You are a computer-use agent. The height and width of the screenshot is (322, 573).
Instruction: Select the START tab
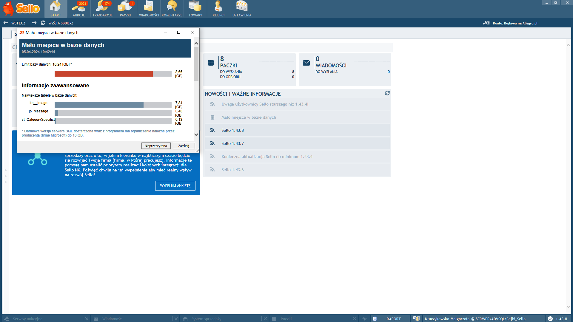[56, 9]
